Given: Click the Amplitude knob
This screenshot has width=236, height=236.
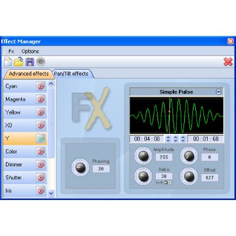Looking at the screenshot, I should (x=143, y=156).
